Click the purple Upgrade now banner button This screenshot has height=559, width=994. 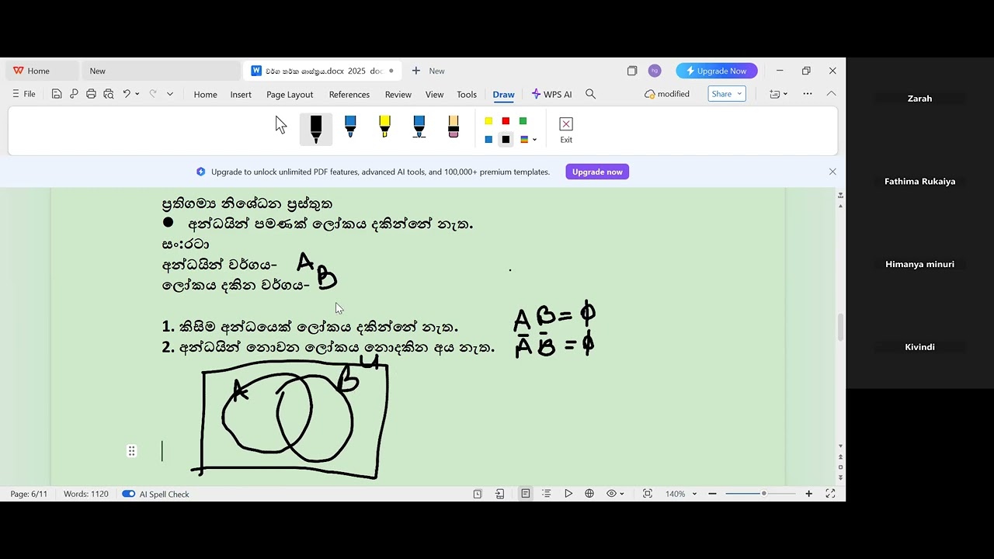[x=597, y=172]
